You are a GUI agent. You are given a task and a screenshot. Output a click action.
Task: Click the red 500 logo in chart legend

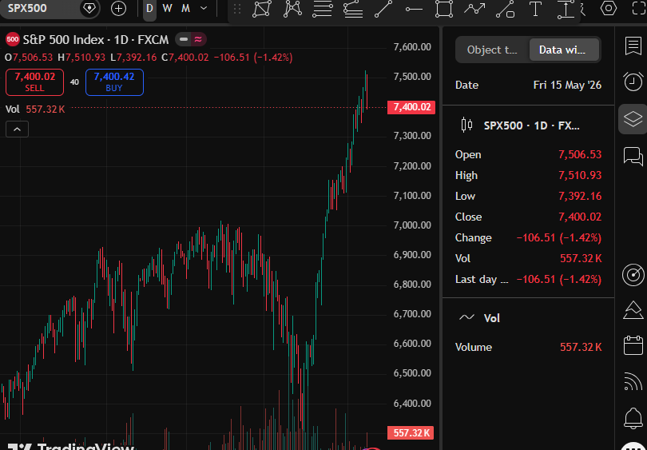coord(12,40)
